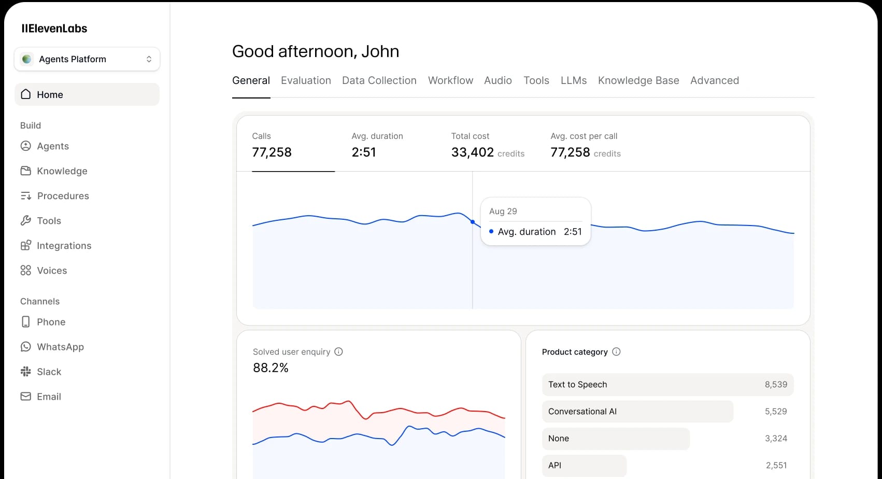The image size is (882, 479).
Task: Select the Phone channel
Action: point(26,321)
